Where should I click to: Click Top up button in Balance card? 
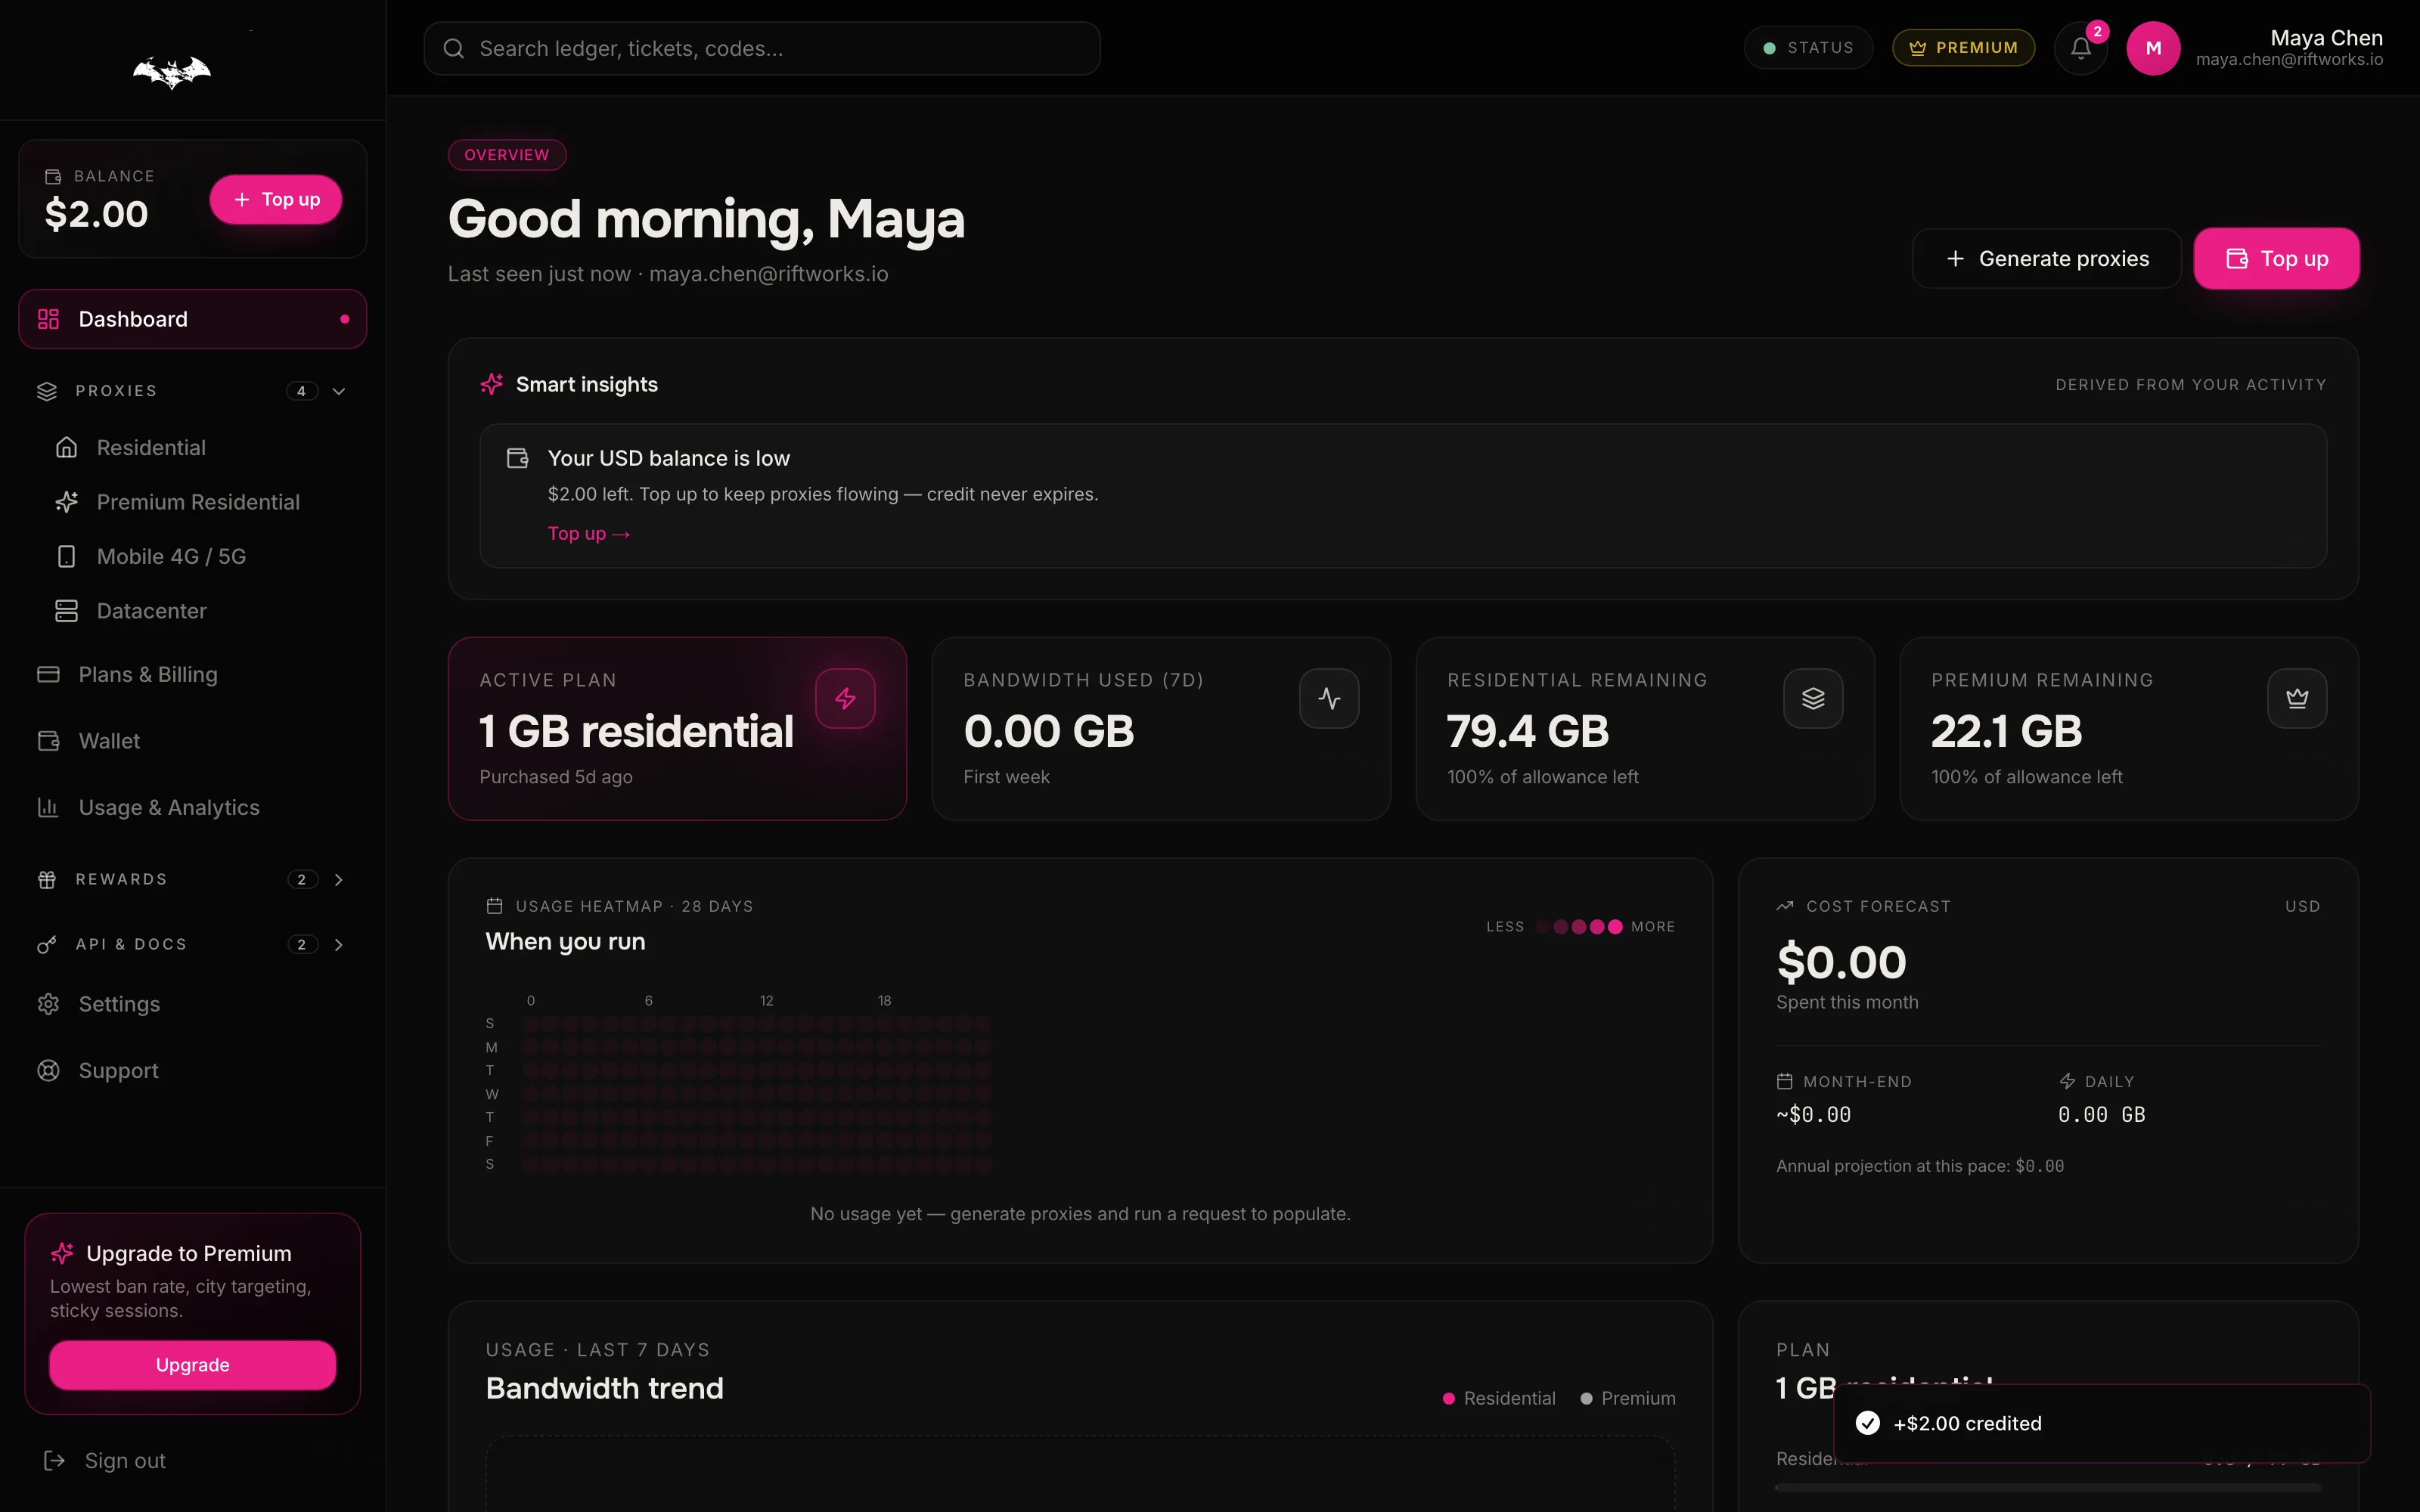[276, 199]
